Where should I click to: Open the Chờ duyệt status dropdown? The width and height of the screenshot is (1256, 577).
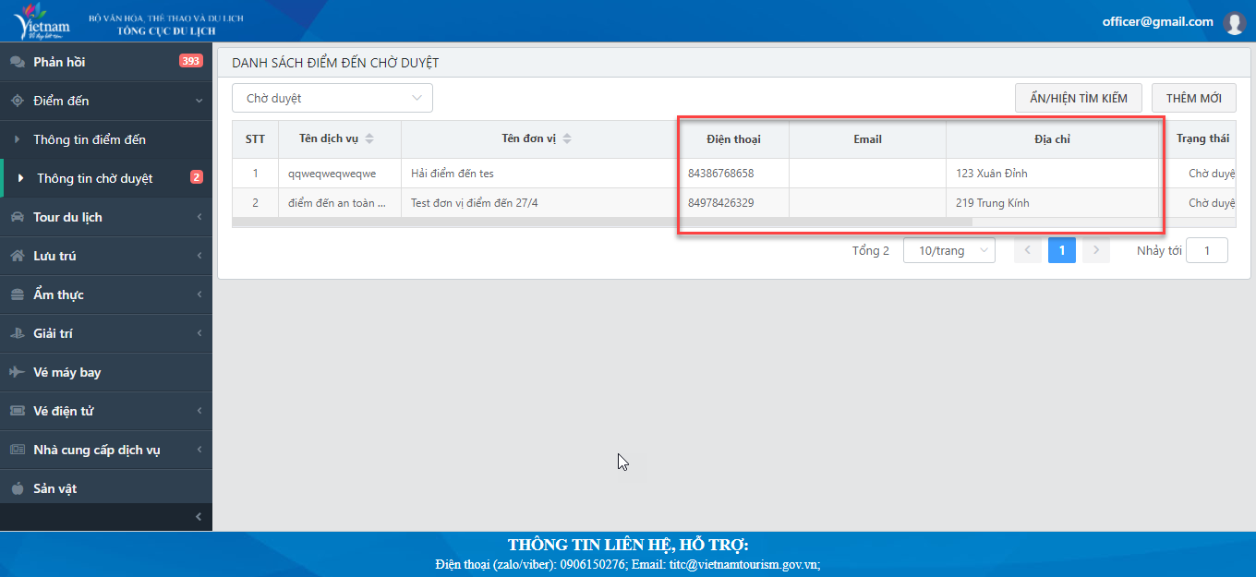332,98
